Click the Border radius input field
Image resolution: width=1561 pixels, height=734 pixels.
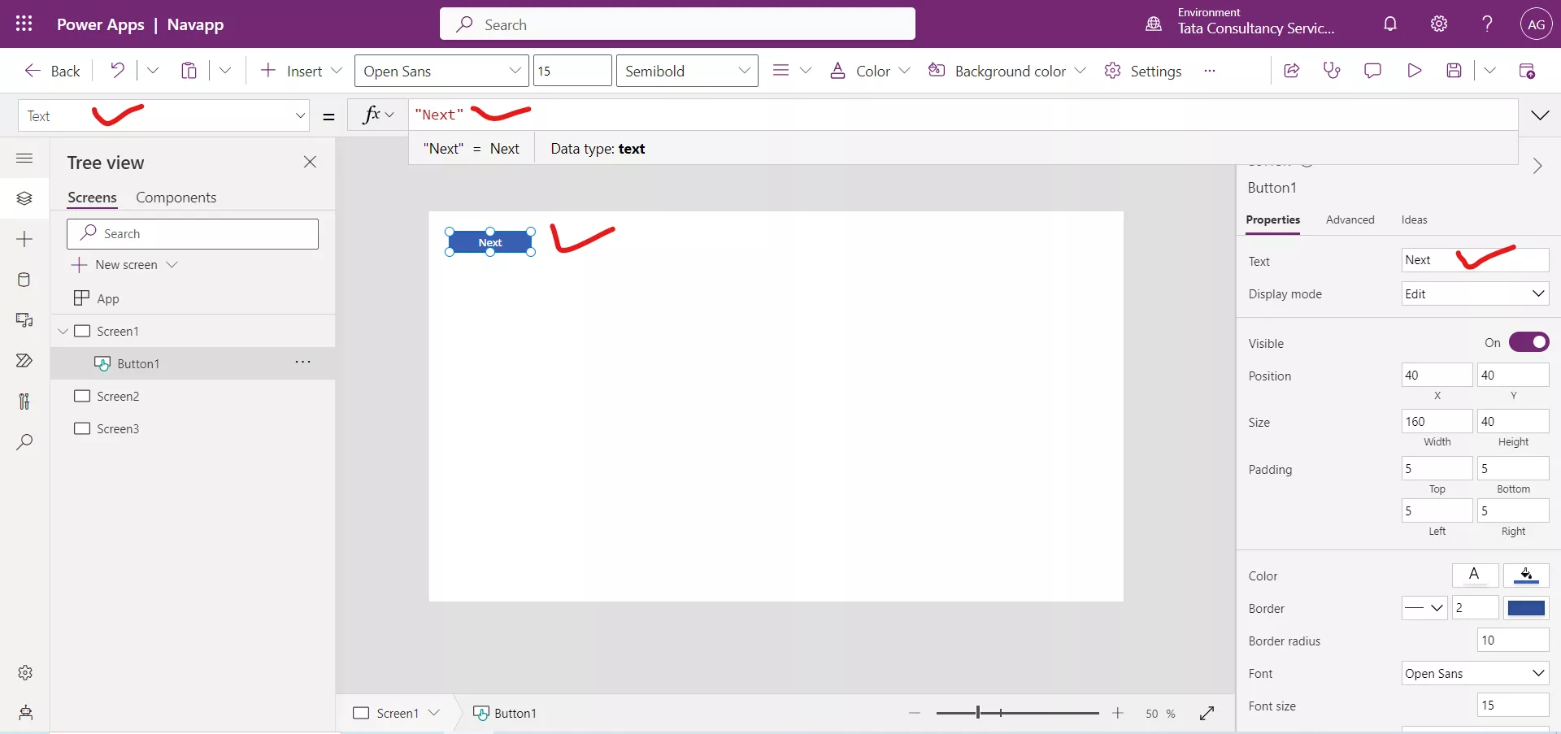[x=1513, y=640]
